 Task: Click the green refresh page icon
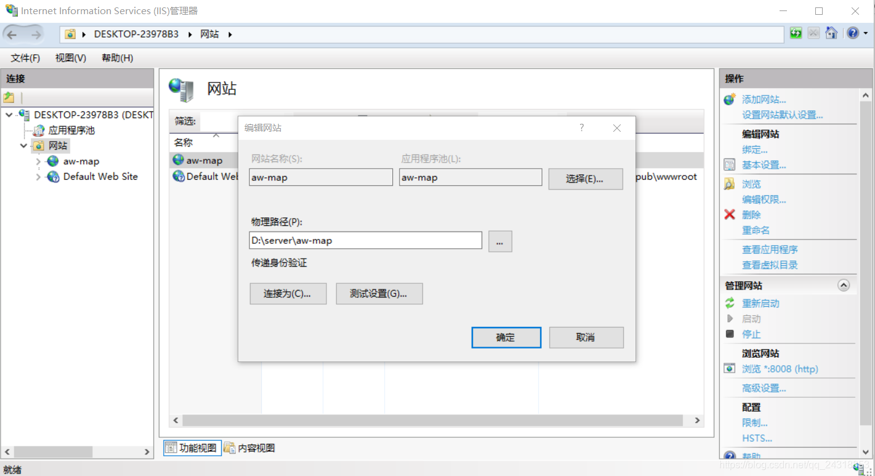(796, 33)
